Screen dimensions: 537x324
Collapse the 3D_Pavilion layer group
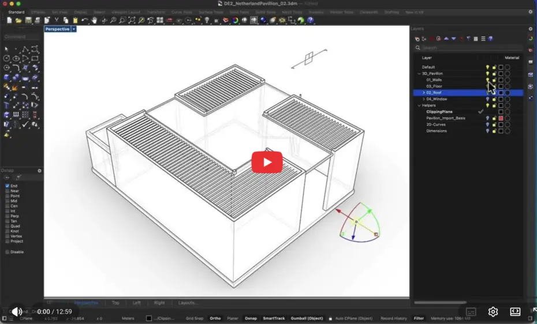point(419,73)
